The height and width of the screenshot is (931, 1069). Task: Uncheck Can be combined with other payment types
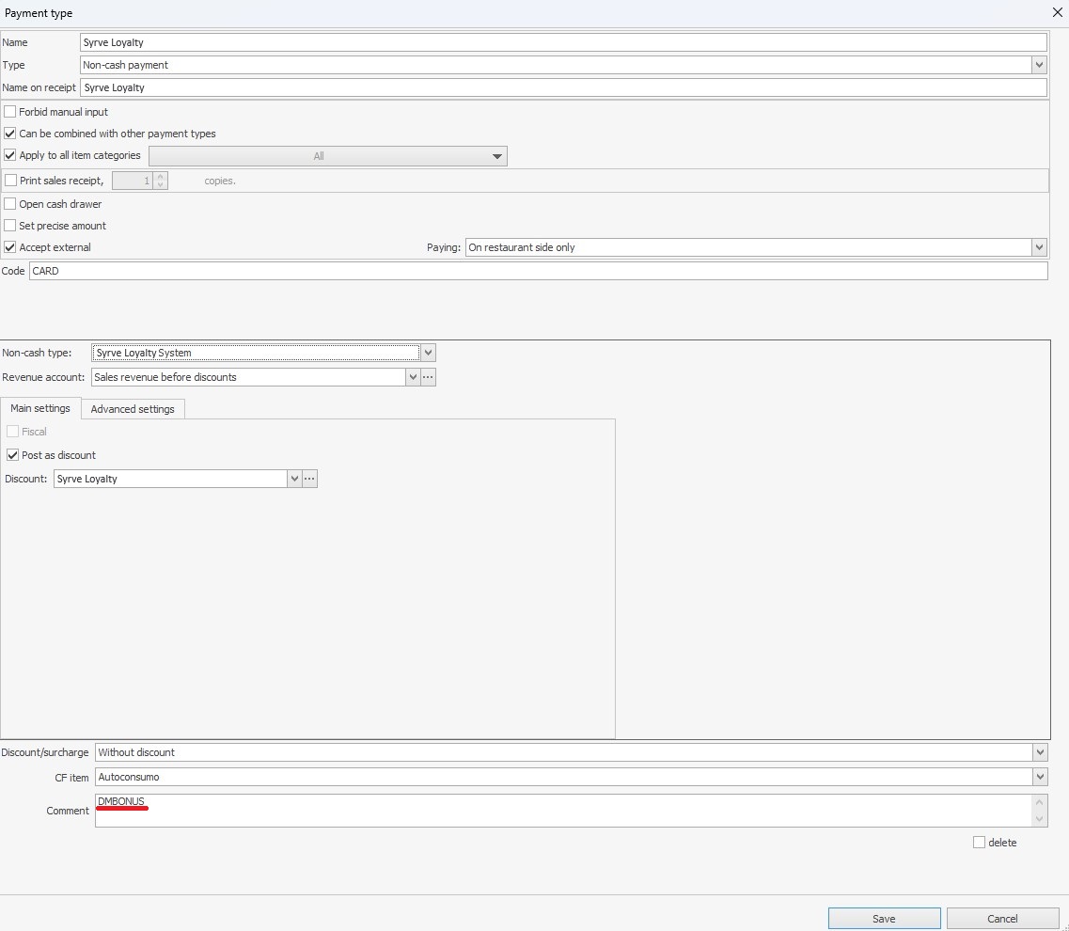pyautogui.click(x=10, y=134)
